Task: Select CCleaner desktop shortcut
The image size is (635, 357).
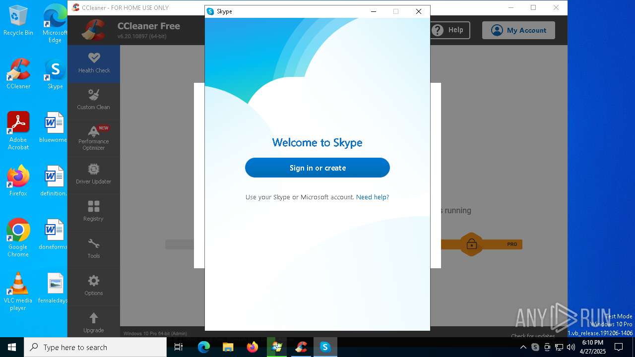Action: pos(18,74)
